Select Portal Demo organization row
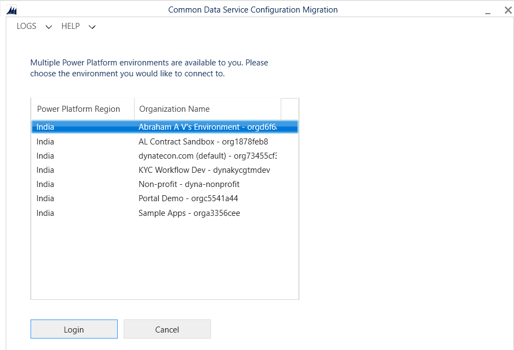The width and height of the screenshot is (514, 350). tap(188, 198)
